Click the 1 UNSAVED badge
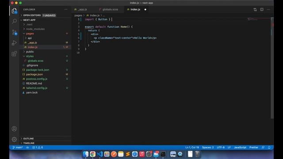The width and height of the screenshot is (283, 159). coord(49,15)
